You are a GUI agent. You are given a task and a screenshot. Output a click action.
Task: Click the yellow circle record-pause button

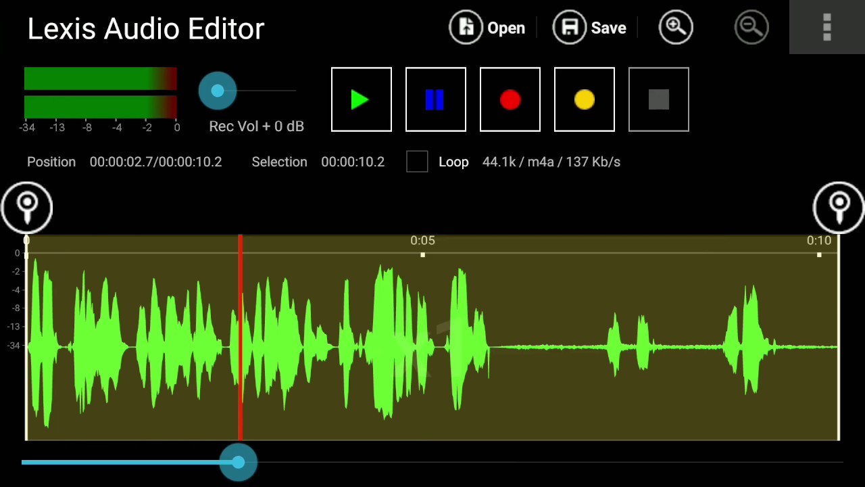point(584,99)
